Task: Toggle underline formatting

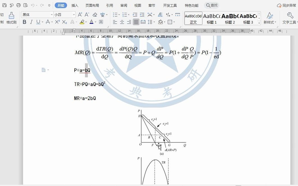Action: [x=38, y=22]
